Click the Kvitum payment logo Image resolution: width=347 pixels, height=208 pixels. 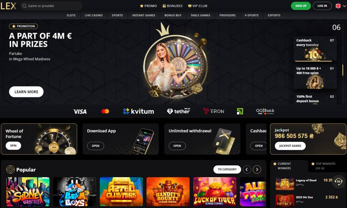click(x=138, y=111)
